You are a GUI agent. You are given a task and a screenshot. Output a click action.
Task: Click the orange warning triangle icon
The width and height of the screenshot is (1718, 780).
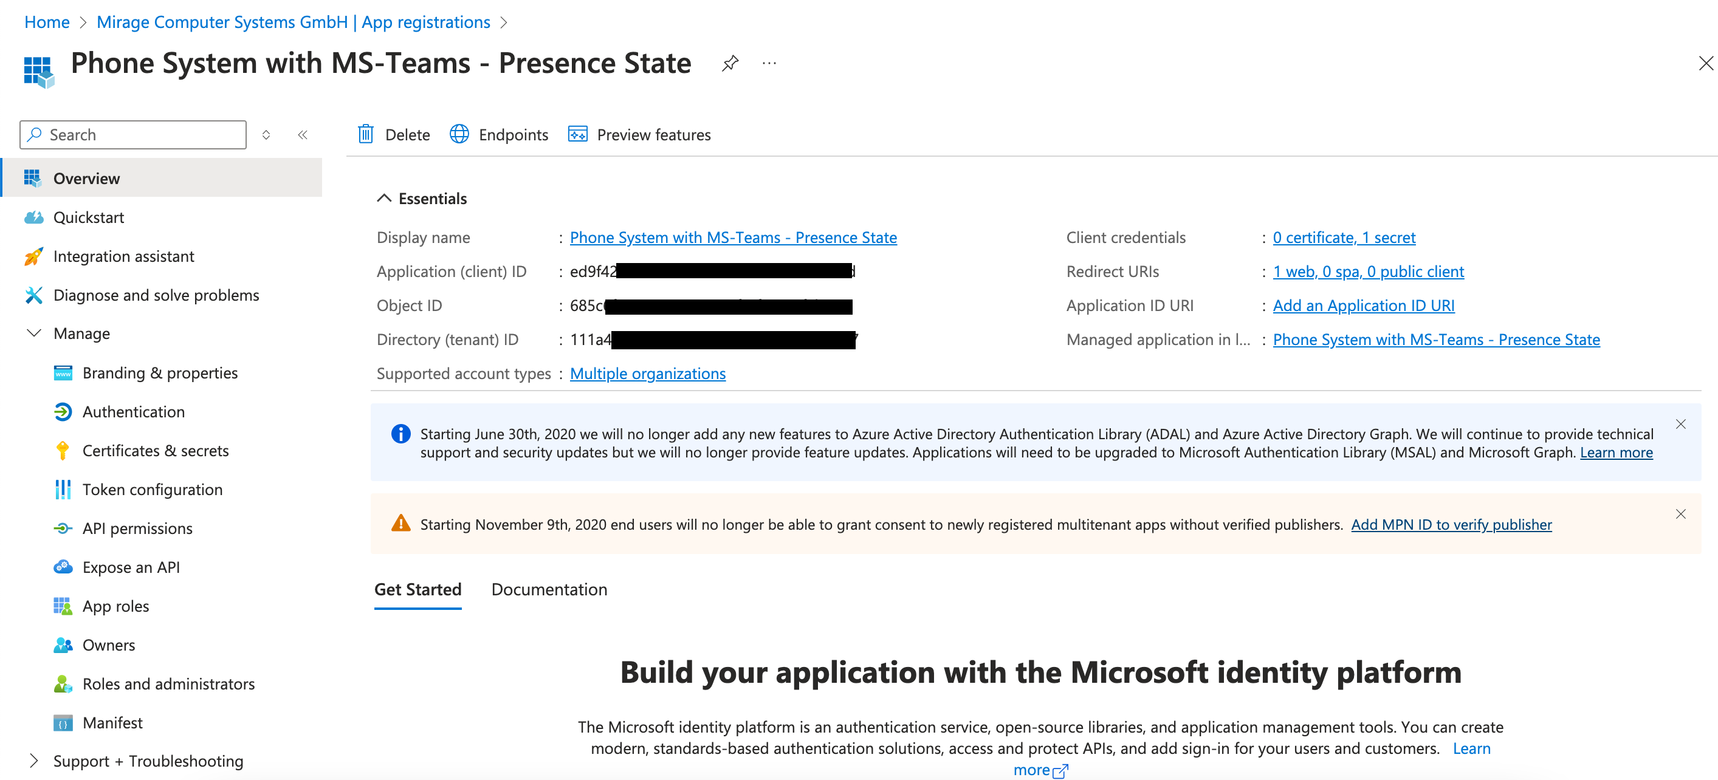[x=401, y=523]
